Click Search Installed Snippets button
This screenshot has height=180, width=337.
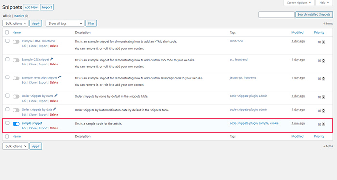tap(314, 14)
